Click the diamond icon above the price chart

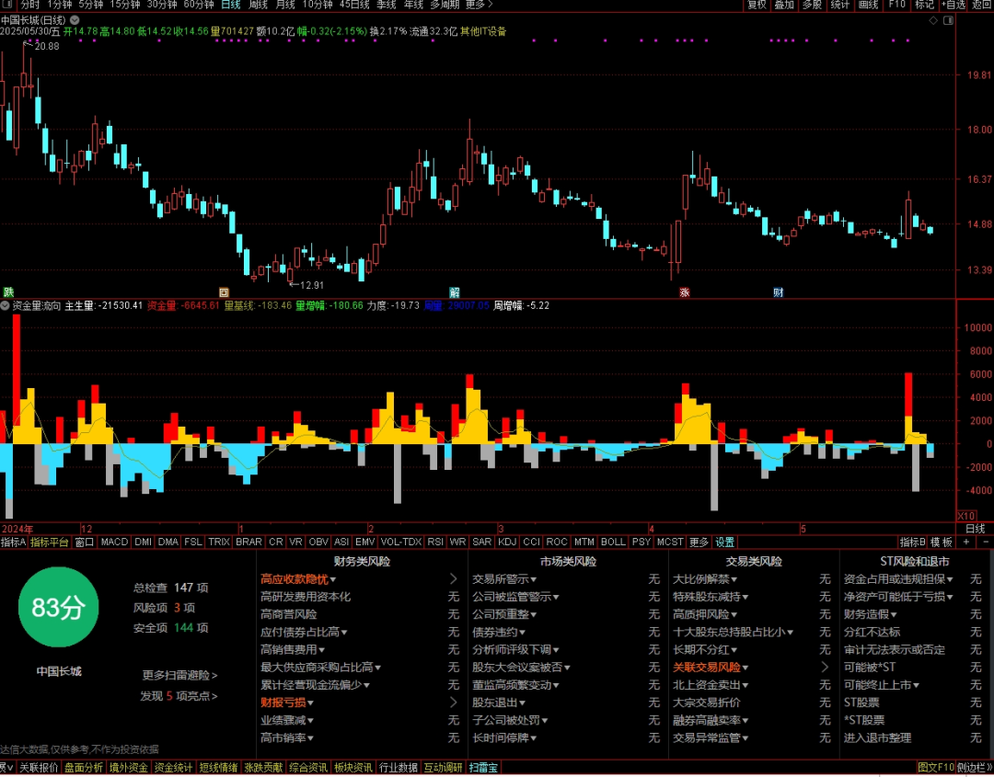pyautogui.click(x=933, y=21)
